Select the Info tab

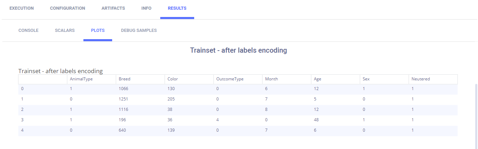pos(146,8)
